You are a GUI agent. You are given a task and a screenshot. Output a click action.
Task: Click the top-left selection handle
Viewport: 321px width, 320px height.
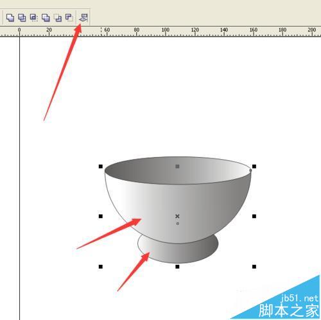101,166
